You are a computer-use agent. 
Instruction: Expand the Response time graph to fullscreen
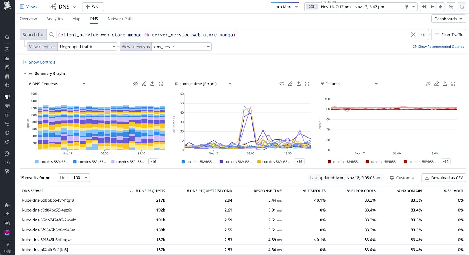tap(307, 83)
